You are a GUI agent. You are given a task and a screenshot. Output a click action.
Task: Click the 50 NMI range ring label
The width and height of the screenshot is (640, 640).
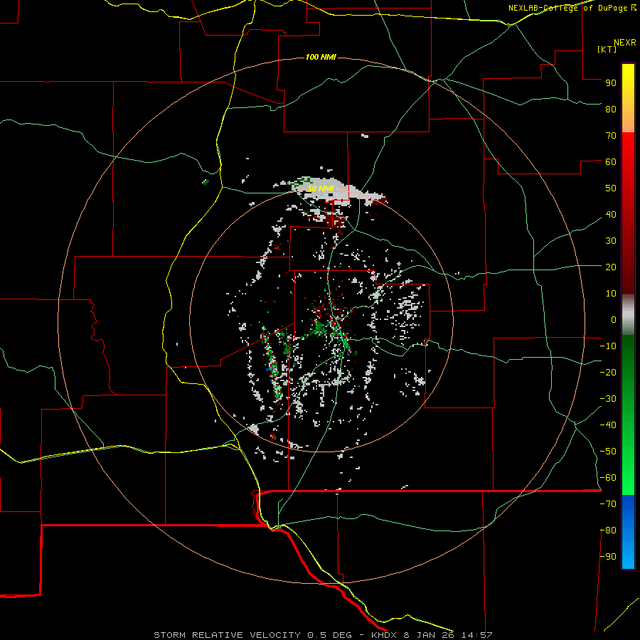pyautogui.click(x=321, y=188)
